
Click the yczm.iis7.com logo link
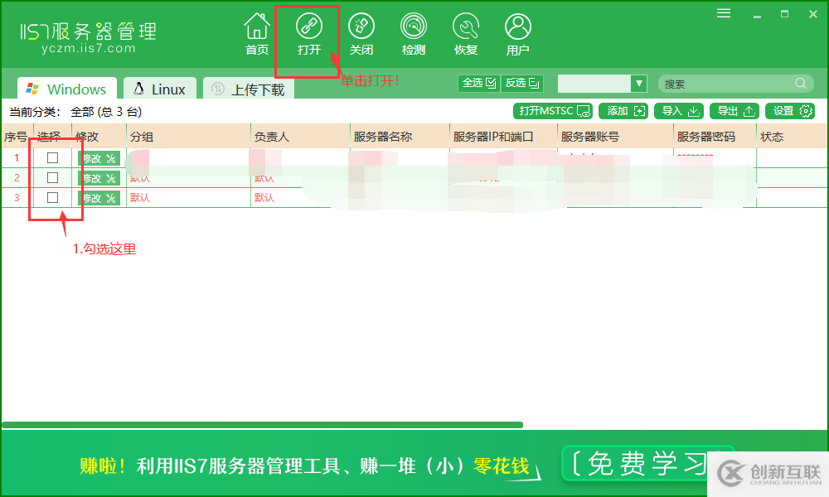click(x=89, y=48)
